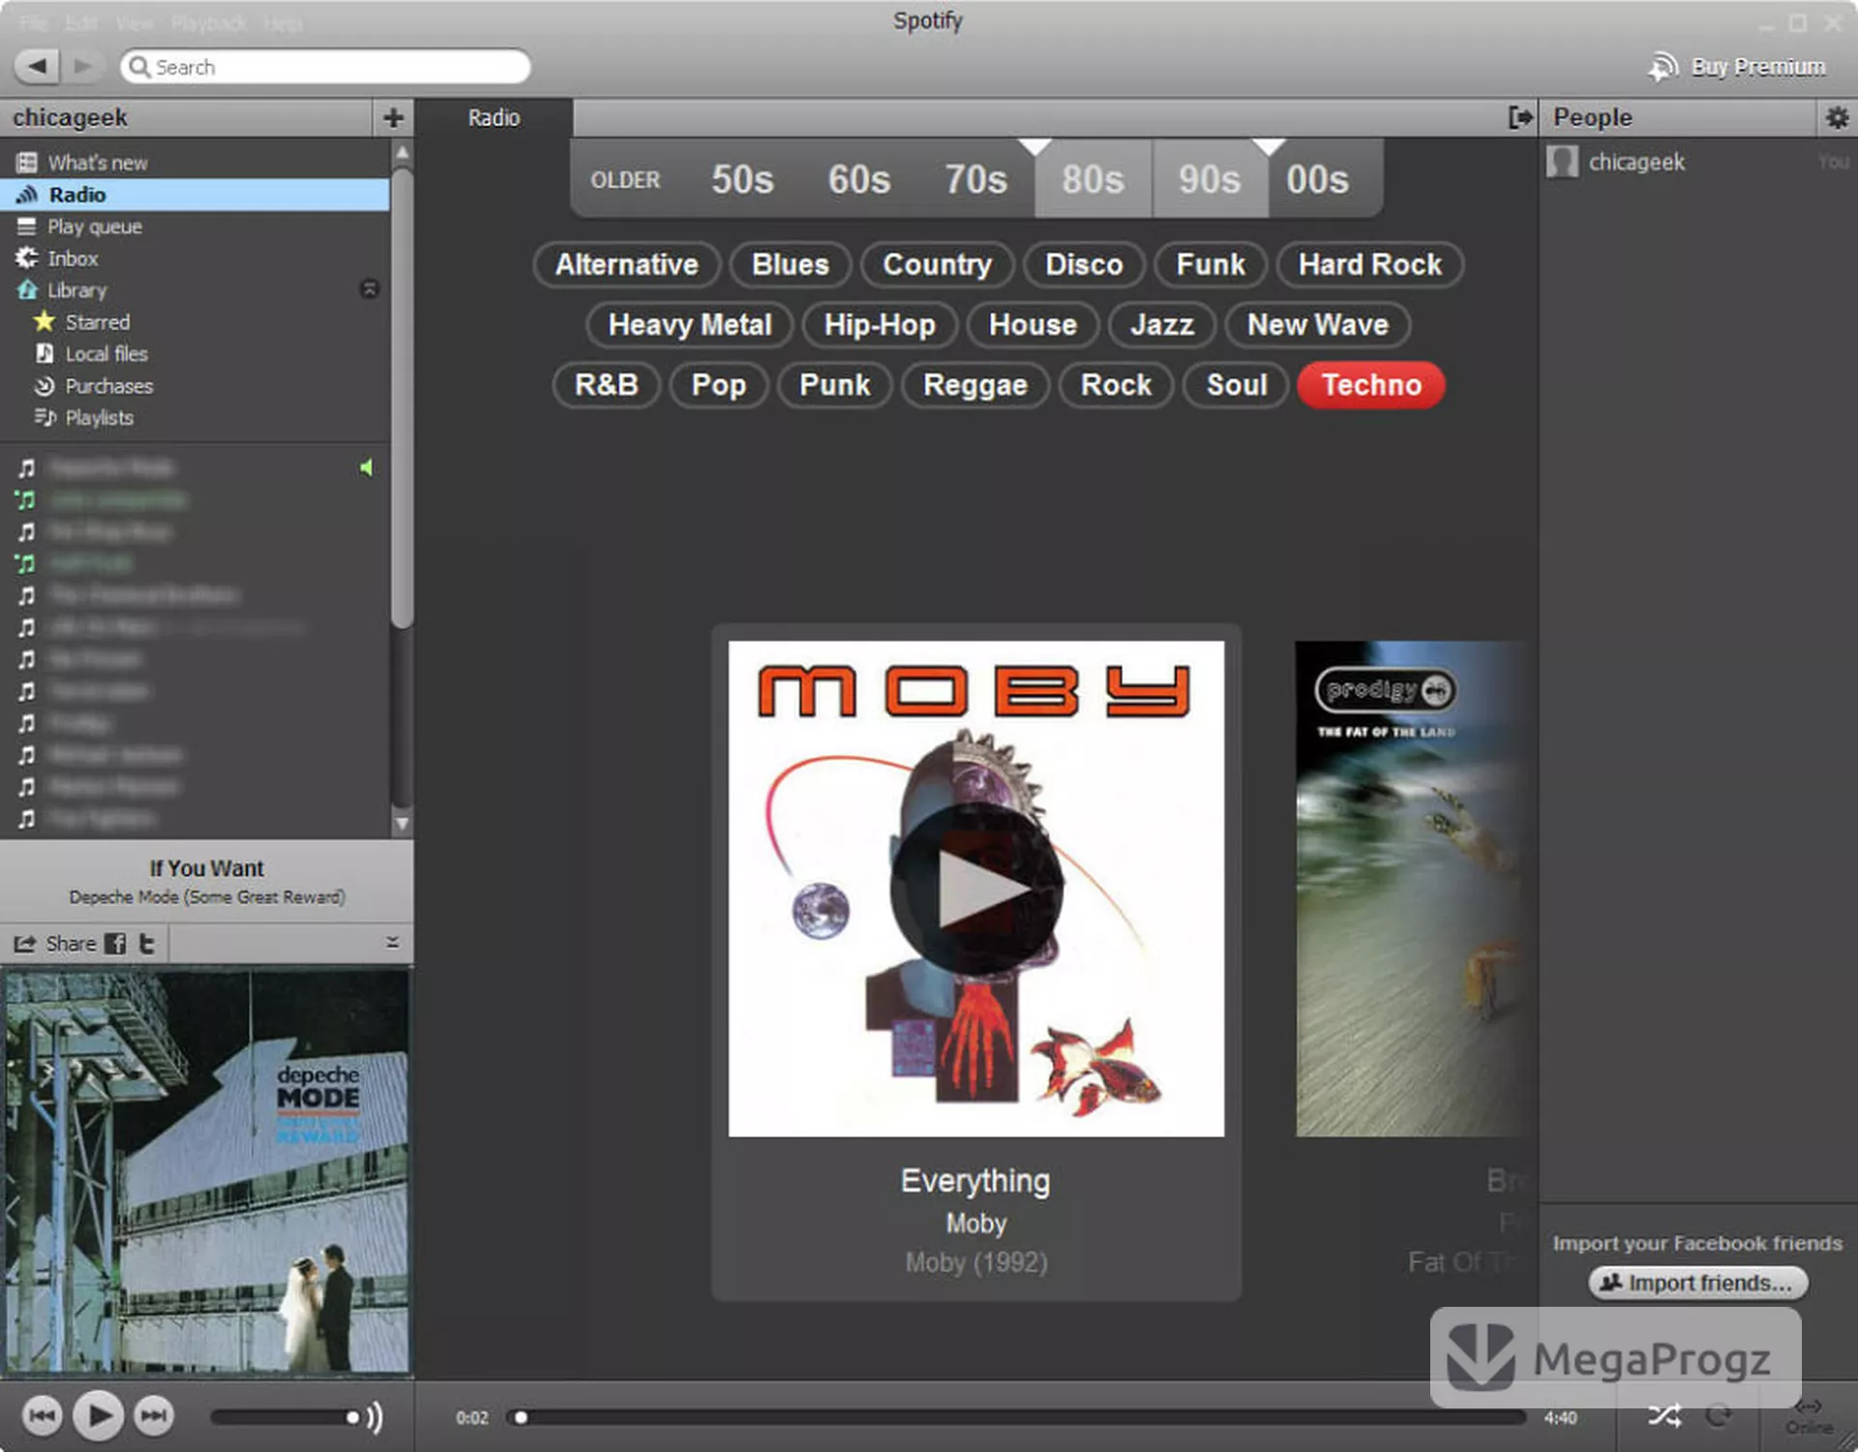Click the back navigation arrow

(37, 66)
